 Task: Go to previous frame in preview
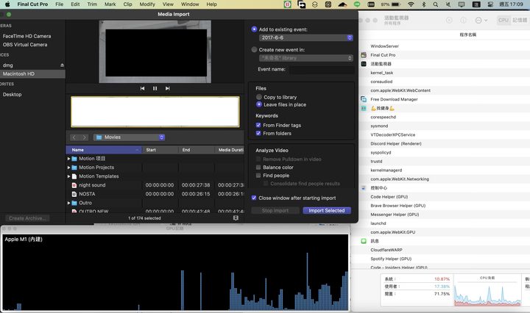point(142,88)
